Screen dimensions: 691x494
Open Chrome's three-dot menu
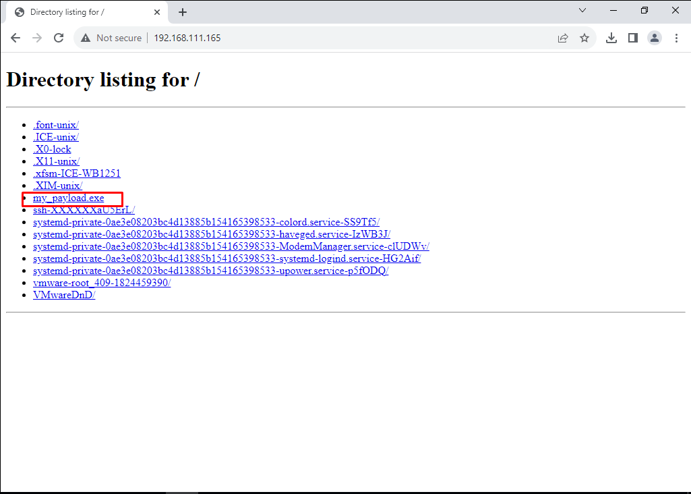(x=675, y=38)
